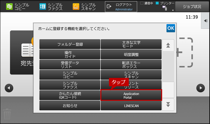This screenshot has height=124, width=210.
Task: Select フォルダー登録 function
Action: tap(70, 44)
